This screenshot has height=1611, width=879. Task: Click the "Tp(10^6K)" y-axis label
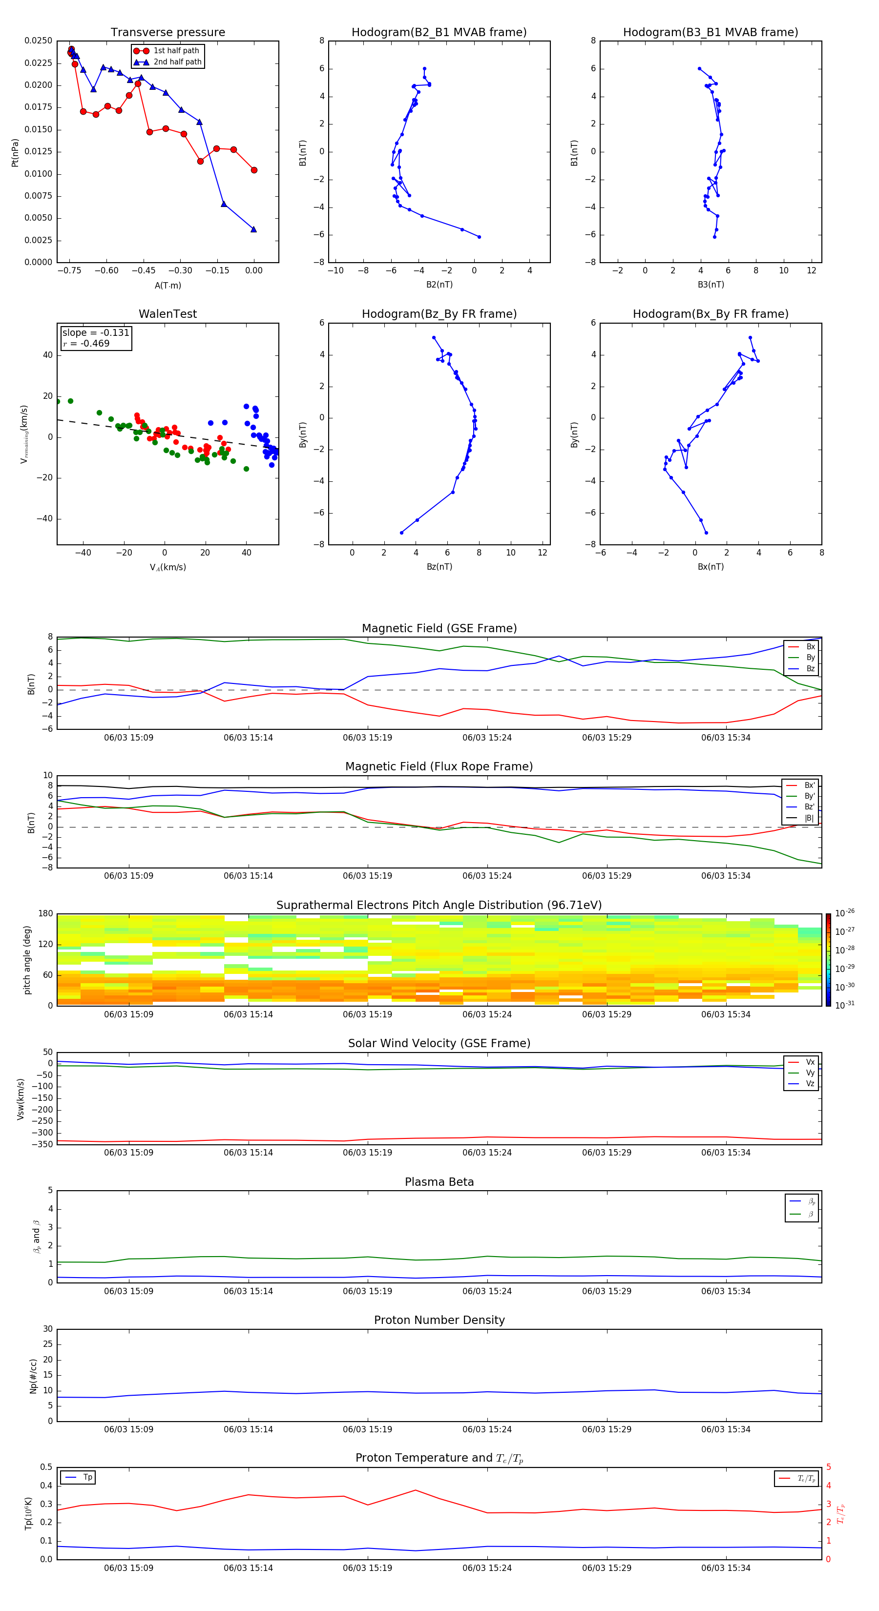pos(28,1513)
